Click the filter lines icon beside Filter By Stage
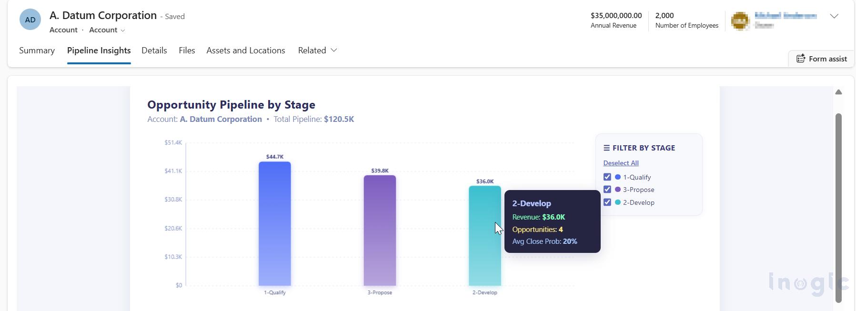This screenshot has height=311, width=856. 606,148
